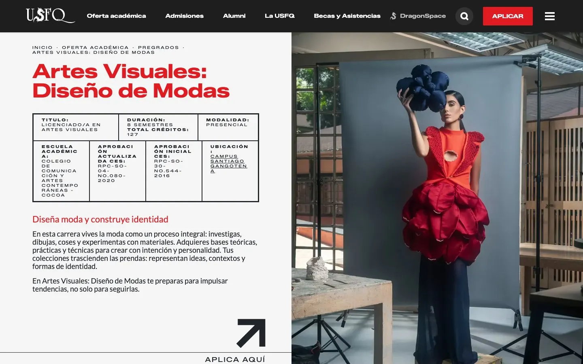The image size is (583, 364).
Task: Open the PREGRADOS breadcrumb
Action: pos(158,47)
